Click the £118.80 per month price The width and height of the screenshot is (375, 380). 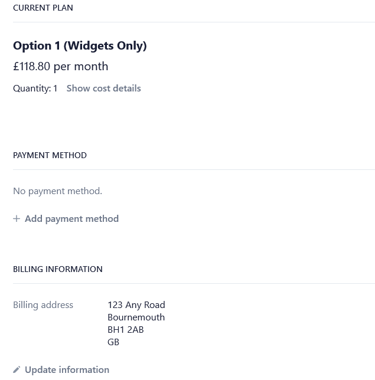(61, 66)
